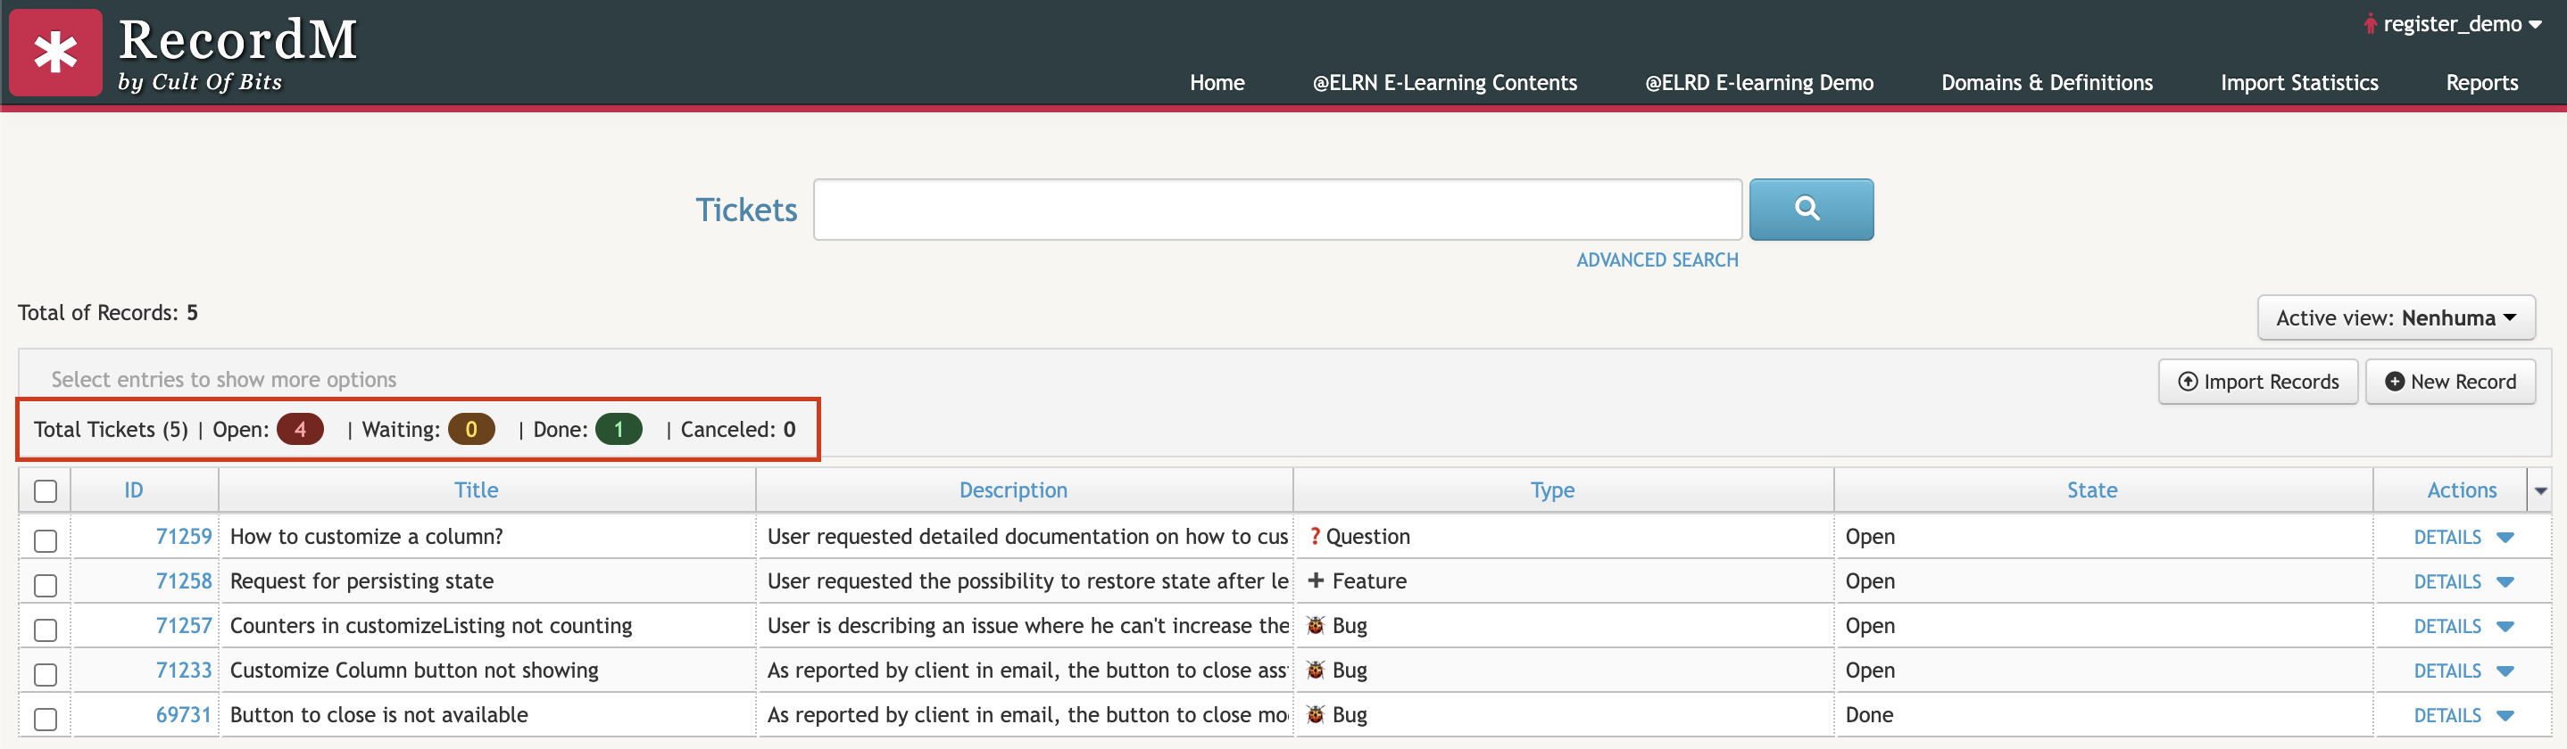Open ticket ID 71233 link
This screenshot has height=749, width=2567.
click(x=183, y=671)
